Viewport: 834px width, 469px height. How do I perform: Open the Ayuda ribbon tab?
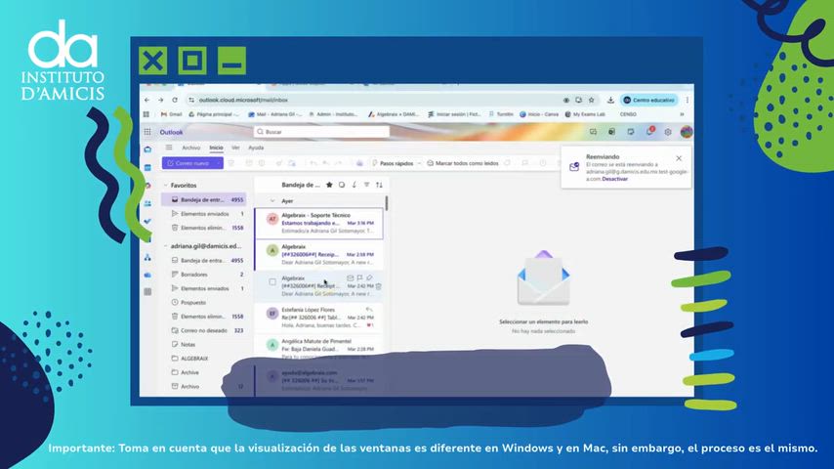coord(256,148)
